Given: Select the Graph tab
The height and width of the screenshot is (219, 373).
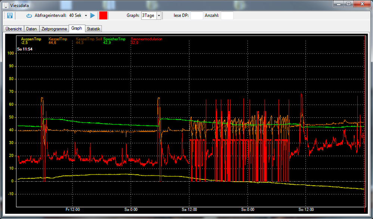Looking at the screenshot, I should 77,28.
